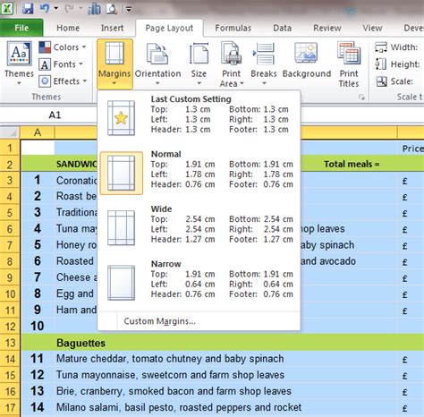Click the Print Area button
Image resolution: width=424 pixels, height=417 pixels.
231,64
